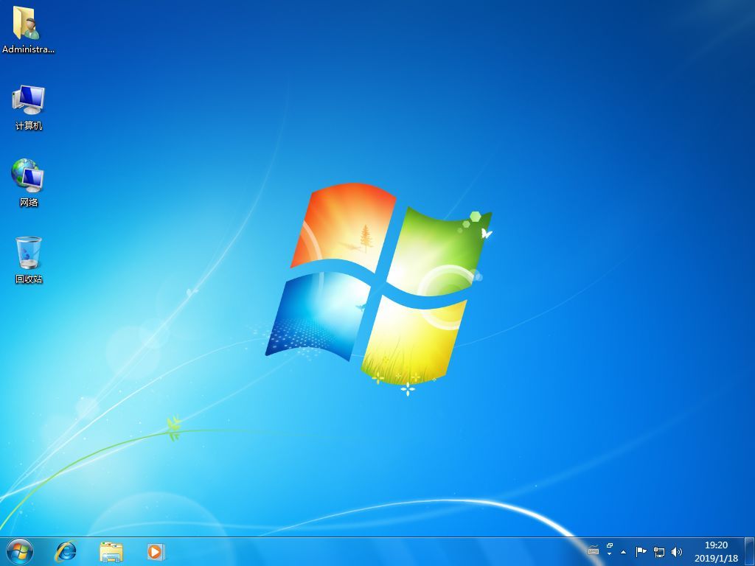
Task: Open the Windows Start menu orb
Action: click(x=20, y=551)
